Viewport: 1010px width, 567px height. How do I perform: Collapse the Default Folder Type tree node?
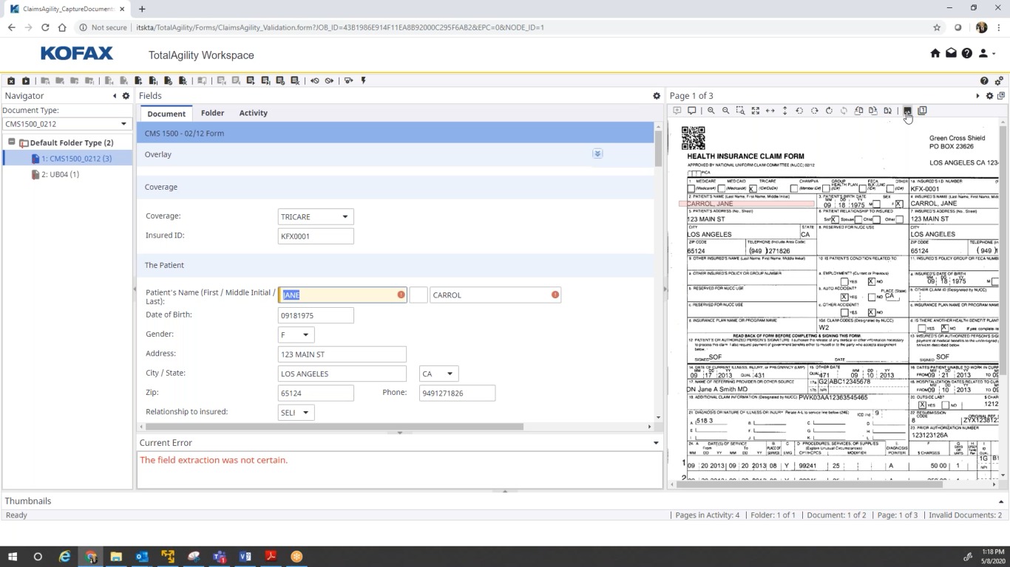pos(12,142)
